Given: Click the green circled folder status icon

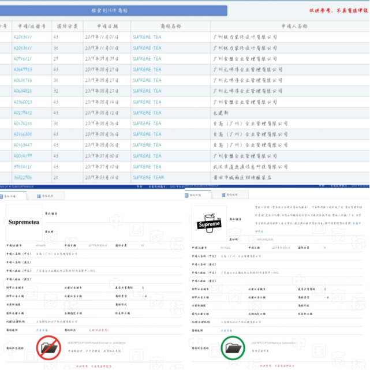Looking at the screenshot, I should coord(233,348).
